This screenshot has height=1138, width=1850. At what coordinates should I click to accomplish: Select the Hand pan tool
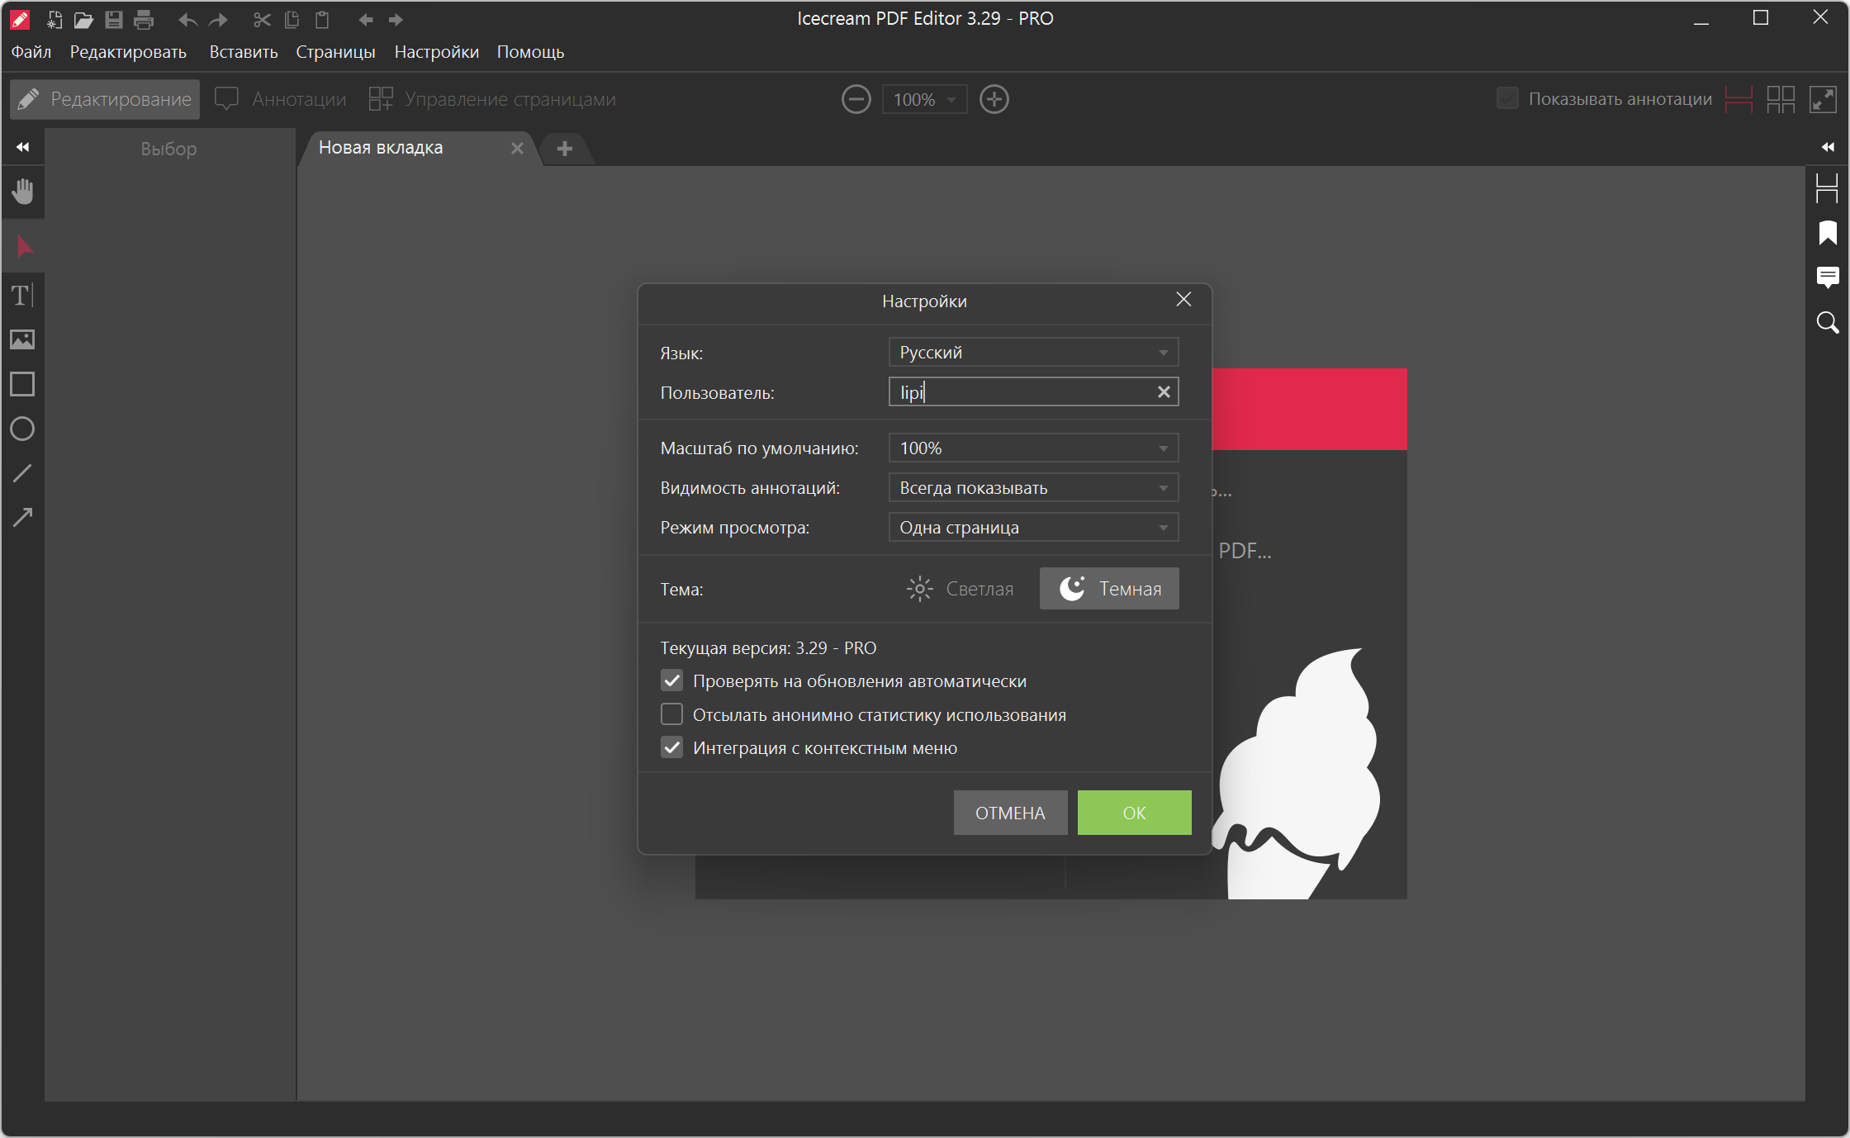coord(22,192)
